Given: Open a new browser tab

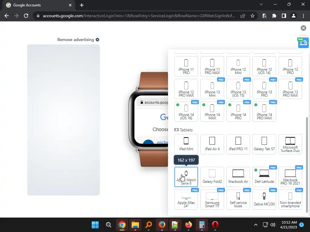Looking at the screenshot, I should 82,5.
